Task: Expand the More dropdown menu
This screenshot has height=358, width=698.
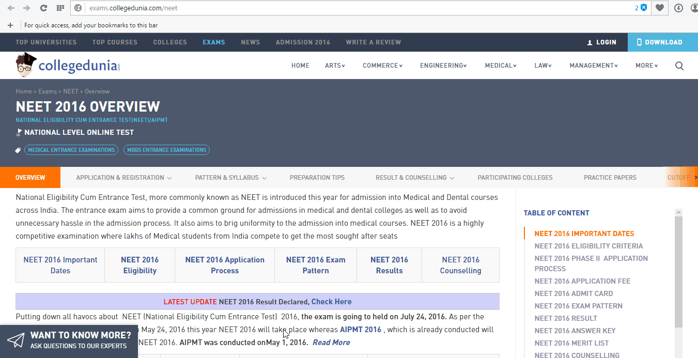Action: click(647, 66)
